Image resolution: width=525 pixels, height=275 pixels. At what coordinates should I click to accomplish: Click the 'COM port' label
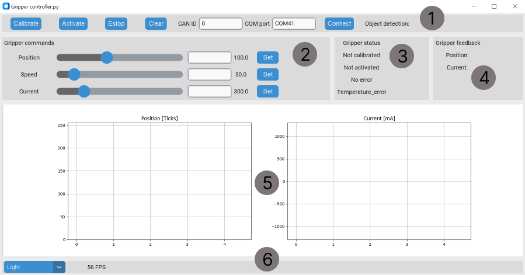tap(257, 23)
